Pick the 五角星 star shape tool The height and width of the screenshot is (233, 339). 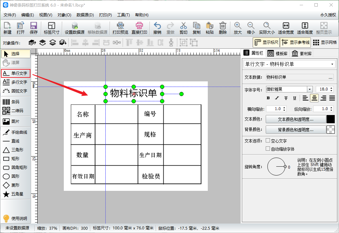click(x=16, y=194)
